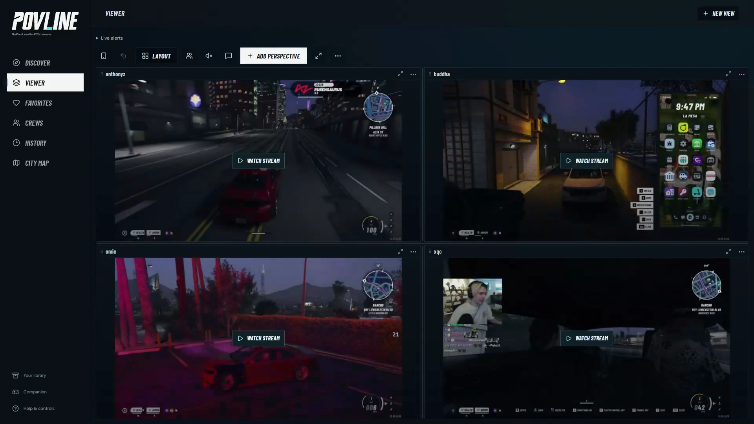Enter fullscreen from toolbar expand icon
Viewport: 754px width, 424px height.
(318, 56)
